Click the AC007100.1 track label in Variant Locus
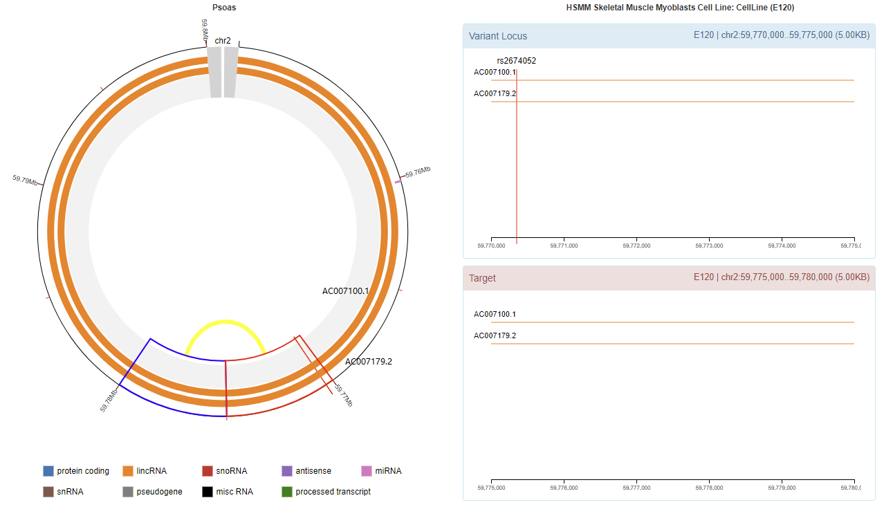The height and width of the screenshot is (507, 884). click(495, 72)
